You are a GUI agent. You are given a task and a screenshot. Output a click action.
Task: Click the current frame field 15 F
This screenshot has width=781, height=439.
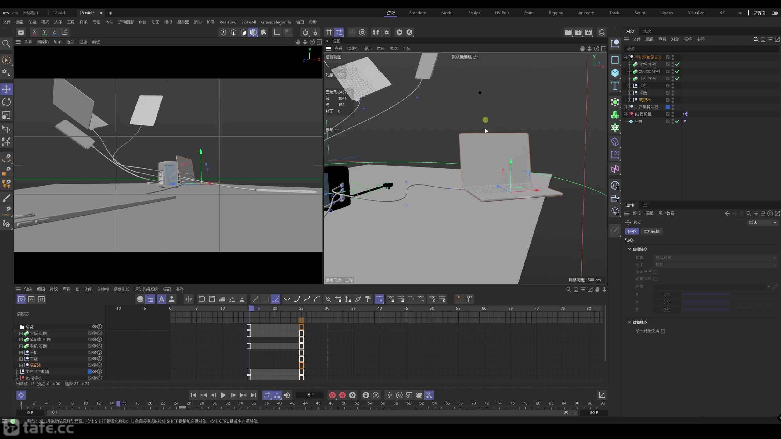point(309,395)
